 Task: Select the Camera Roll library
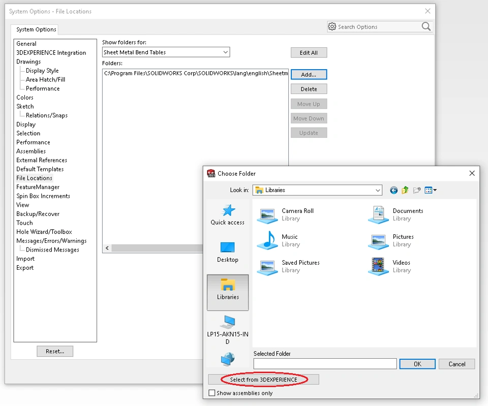click(x=286, y=214)
